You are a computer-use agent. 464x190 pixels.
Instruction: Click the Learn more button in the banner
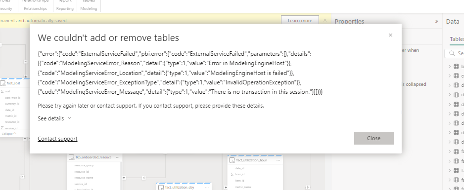(300, 21)
